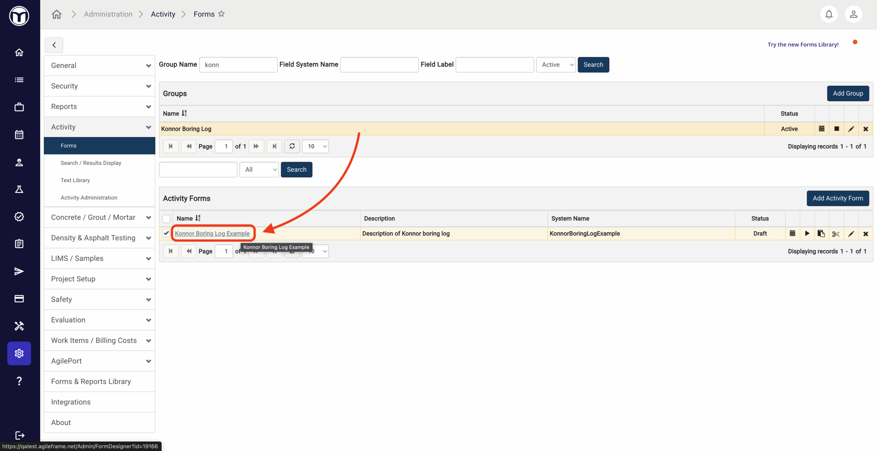The image size is (877, 451).
Task: Click the play icon for Konnor form
Action: [x=807, y=234]
